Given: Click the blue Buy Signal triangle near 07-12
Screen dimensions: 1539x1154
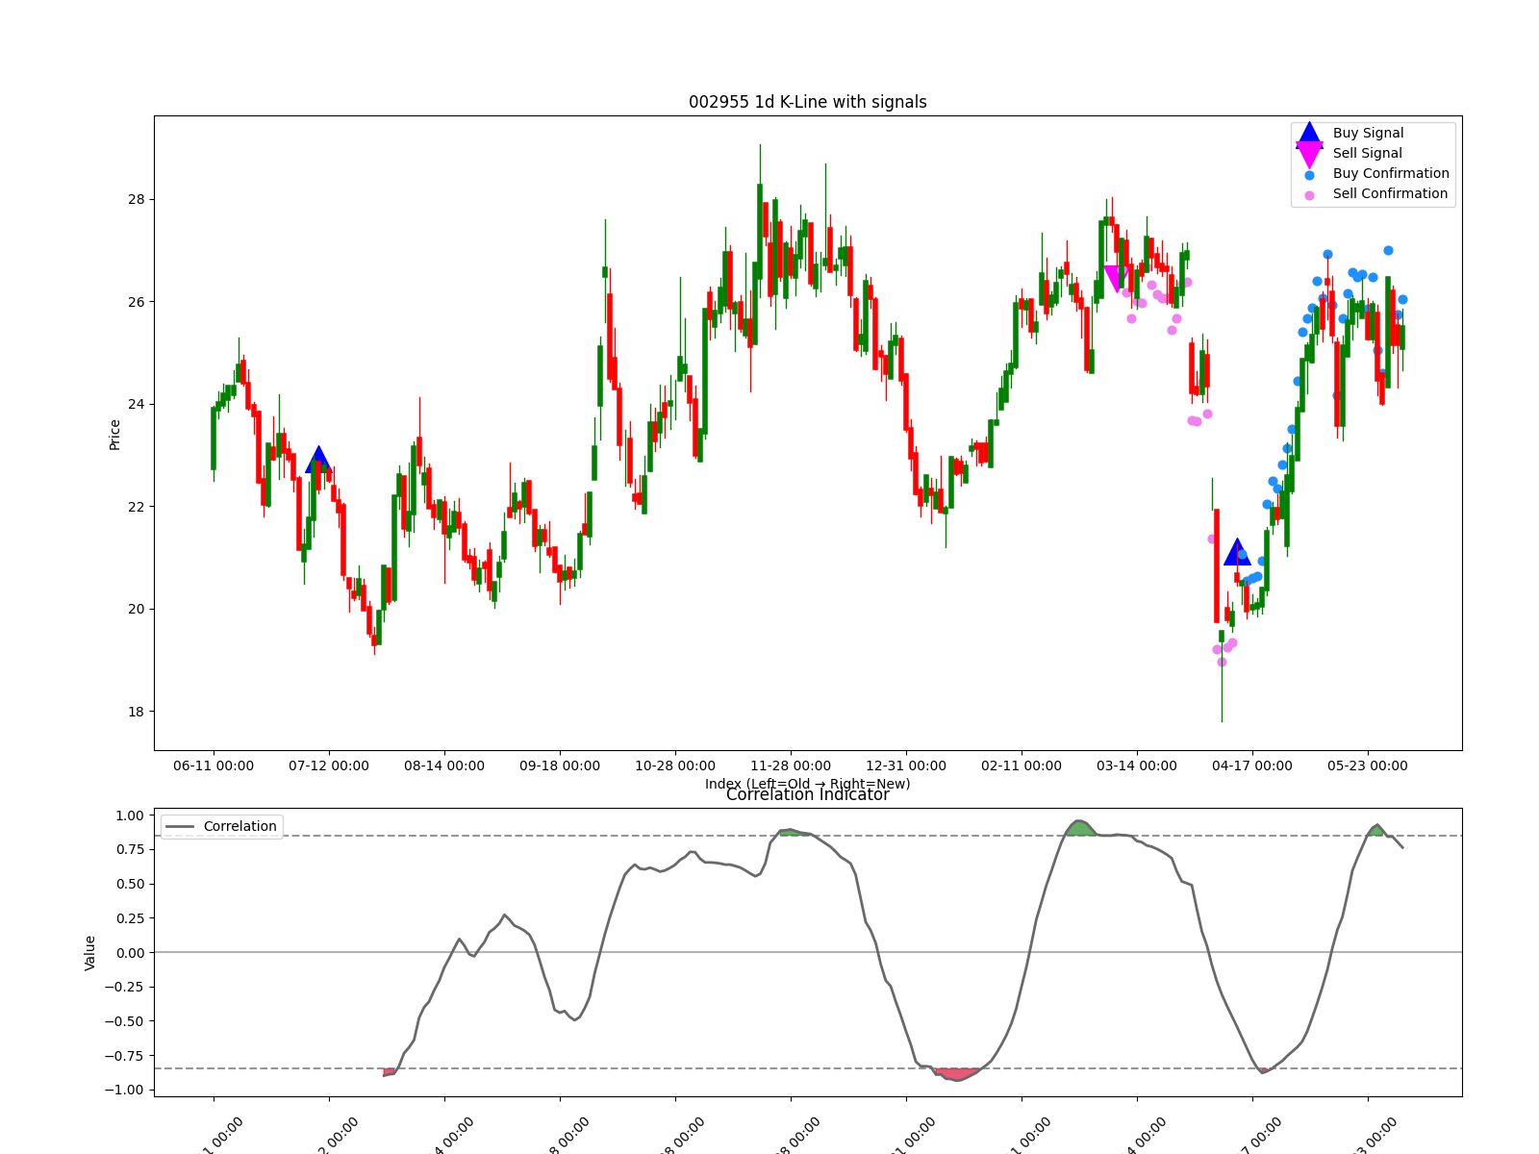Looking at the screenshot, I should pos(318,460).
